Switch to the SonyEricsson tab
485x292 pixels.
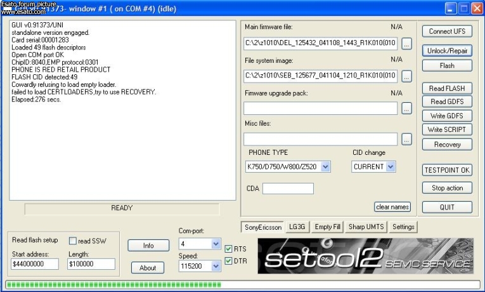tap(263, 227)
